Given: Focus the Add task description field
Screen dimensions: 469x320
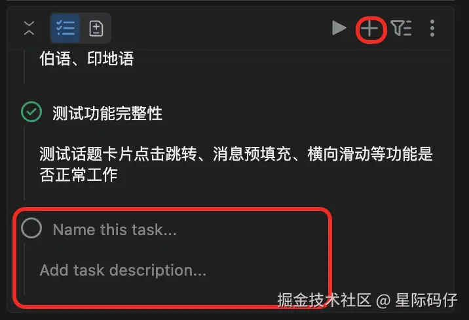Looking at the screenshot, I should pyautogui.click(x=123, y=270).
